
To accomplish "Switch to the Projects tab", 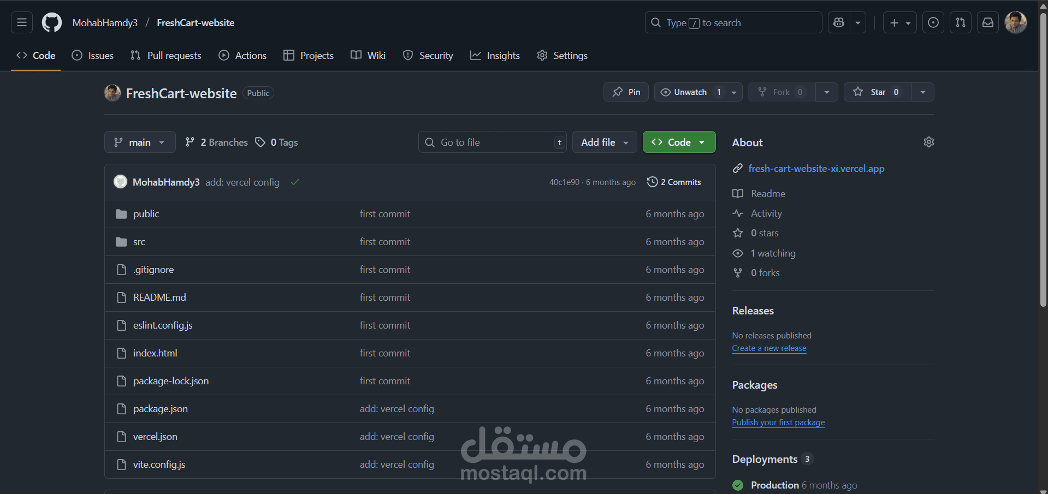I will (309, 55).
